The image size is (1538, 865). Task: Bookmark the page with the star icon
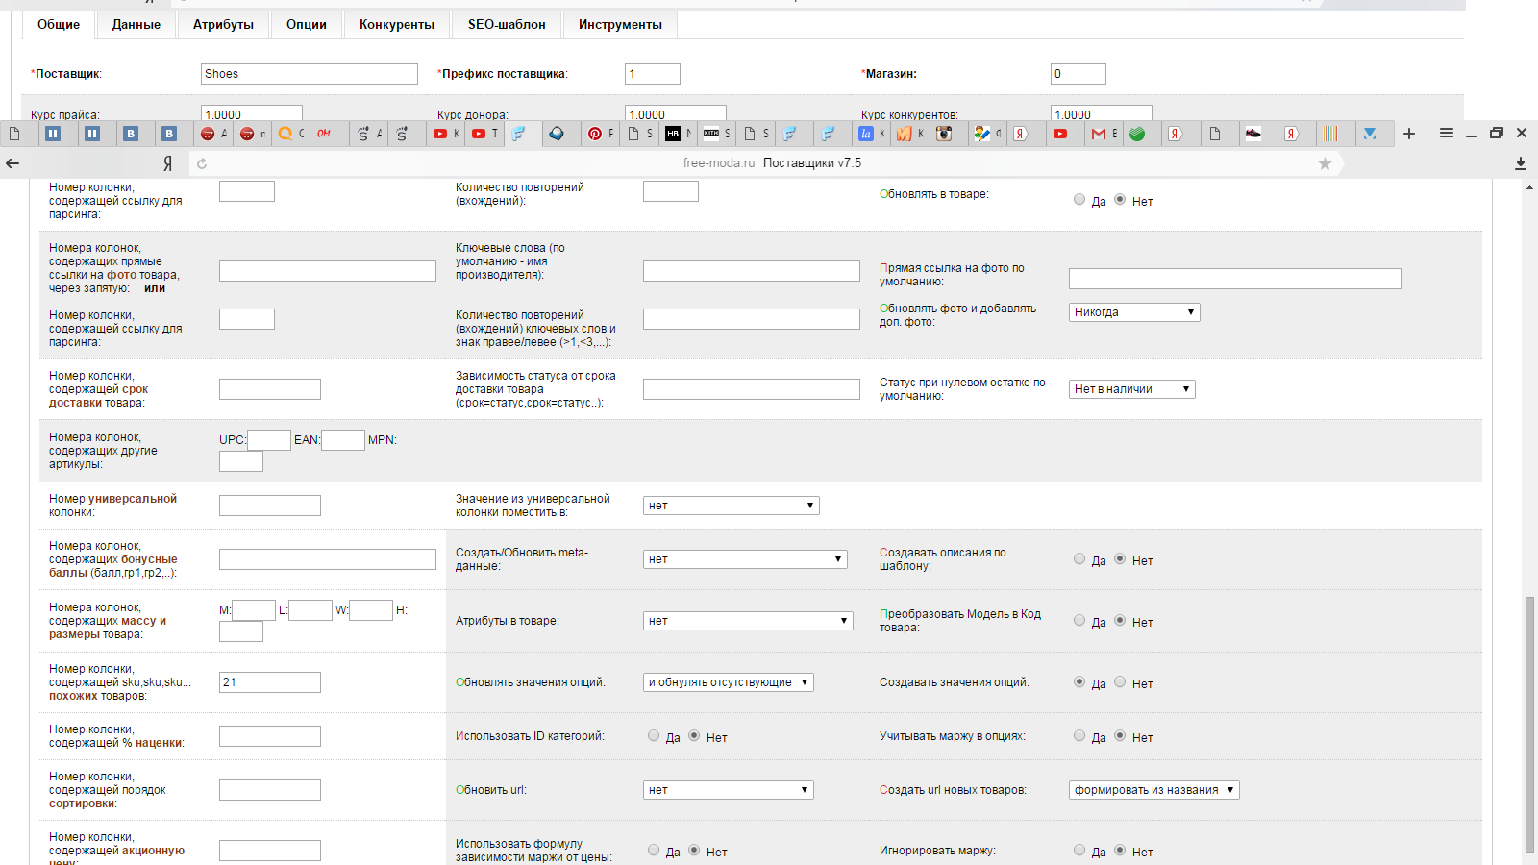(x=1325, y=163)
